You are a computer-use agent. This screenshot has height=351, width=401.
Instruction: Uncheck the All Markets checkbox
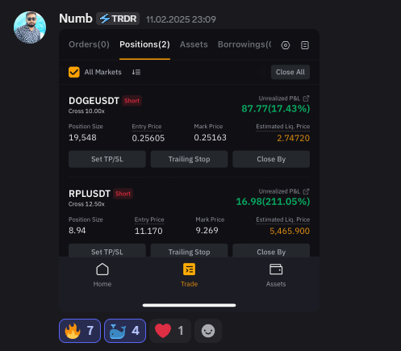pos(74,72)
